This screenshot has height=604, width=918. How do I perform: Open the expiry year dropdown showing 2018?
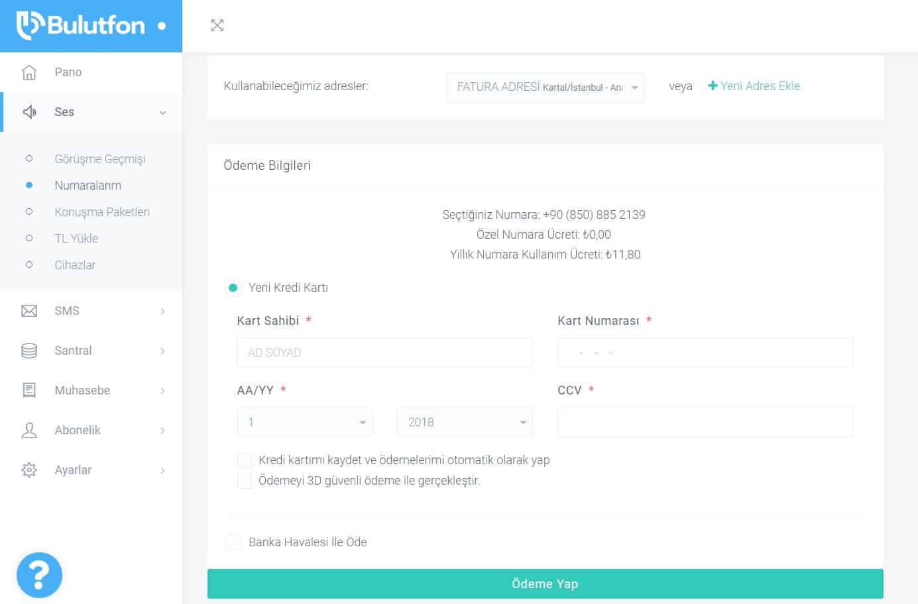(465, 422)
